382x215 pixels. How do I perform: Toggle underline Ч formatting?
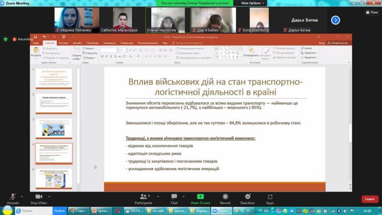point(111,56)
